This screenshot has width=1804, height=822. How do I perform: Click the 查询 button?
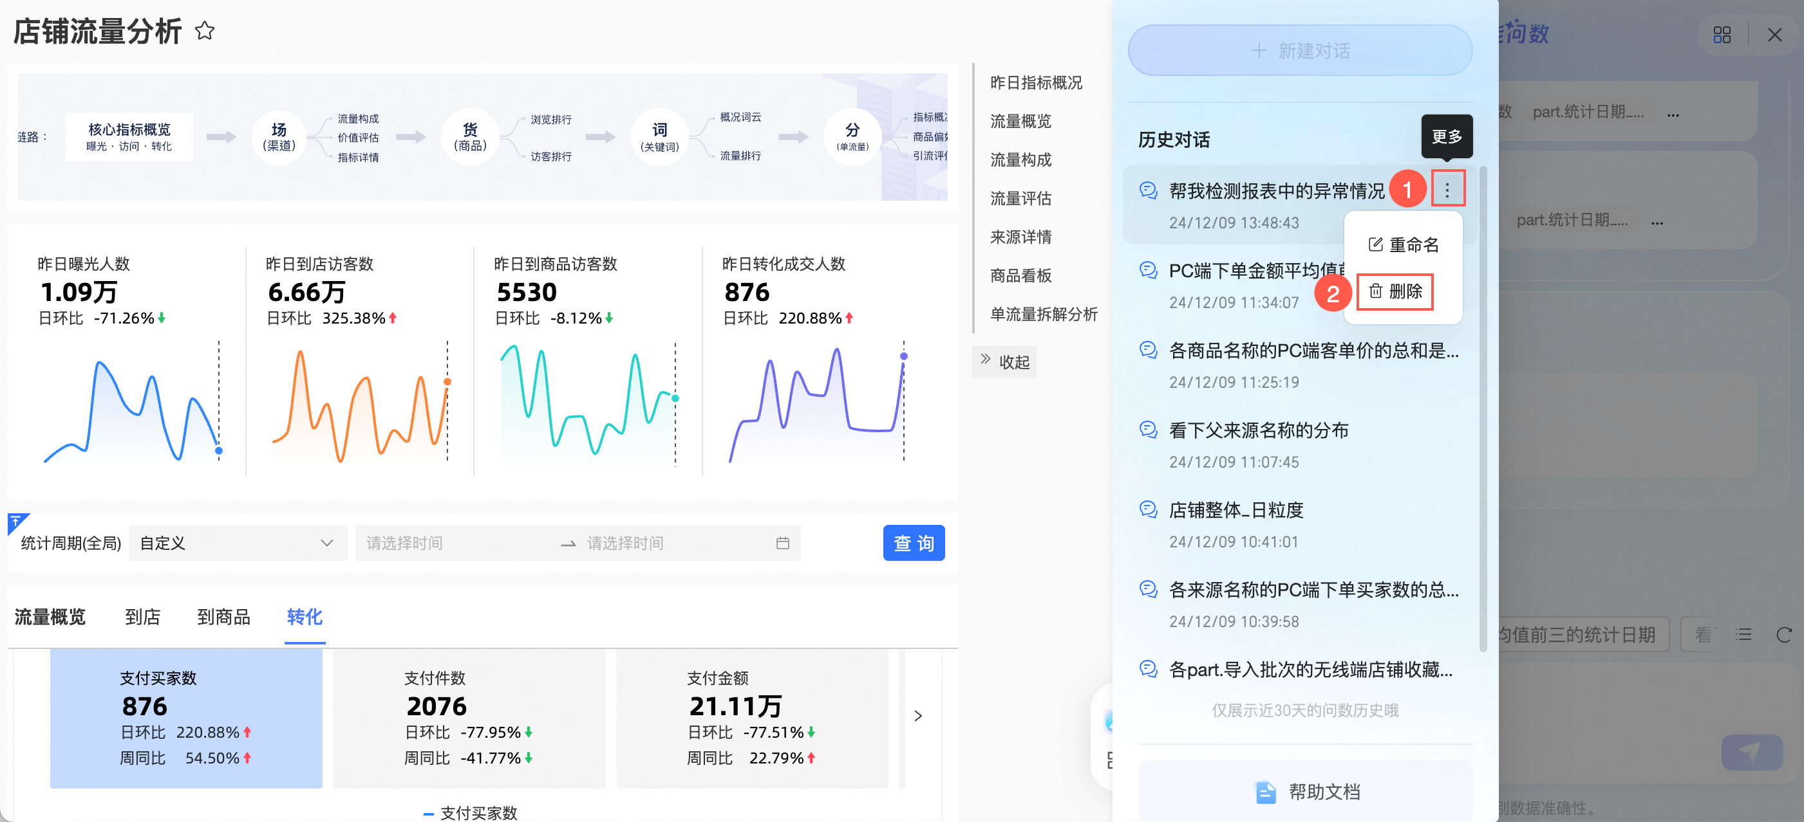[913, 543]
